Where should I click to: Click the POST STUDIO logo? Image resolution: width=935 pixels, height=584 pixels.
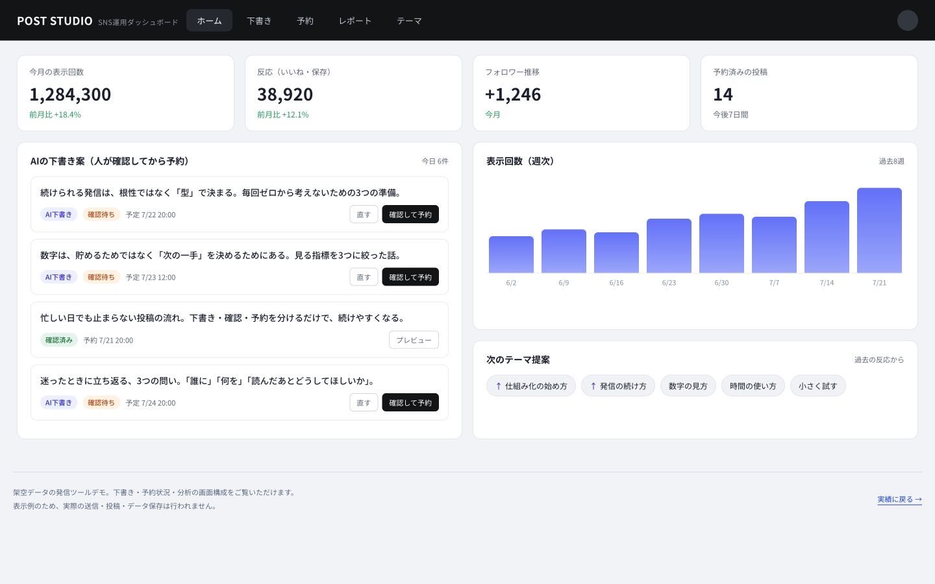tap(55, 21)
